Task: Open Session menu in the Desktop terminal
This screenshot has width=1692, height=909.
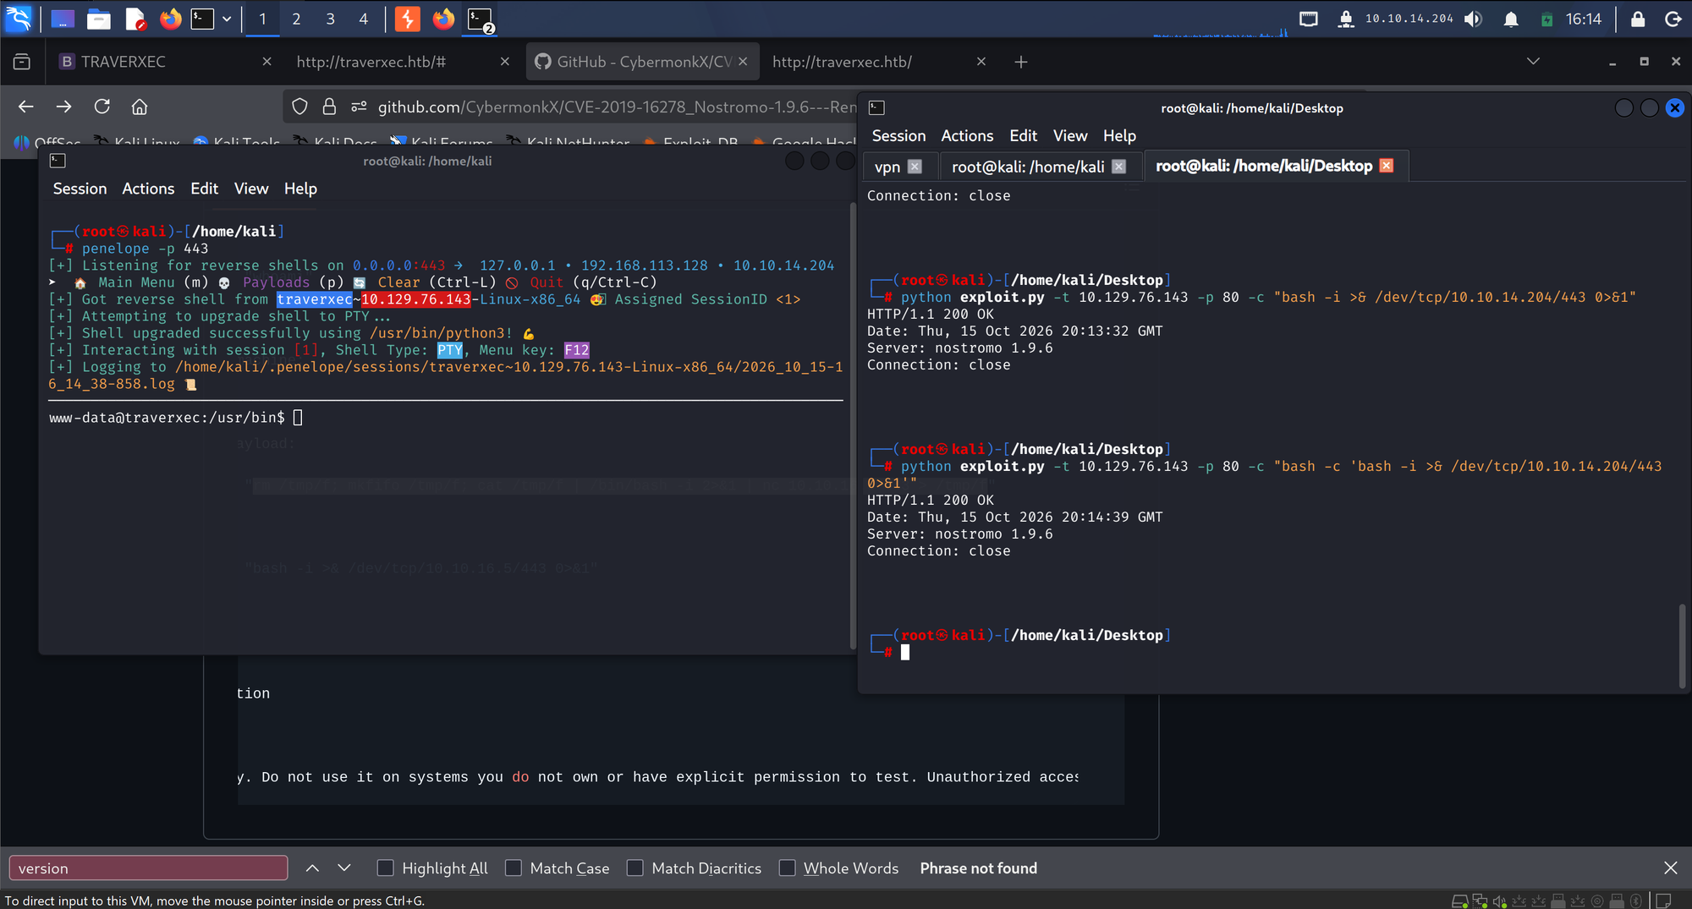Action: (898, 135)
